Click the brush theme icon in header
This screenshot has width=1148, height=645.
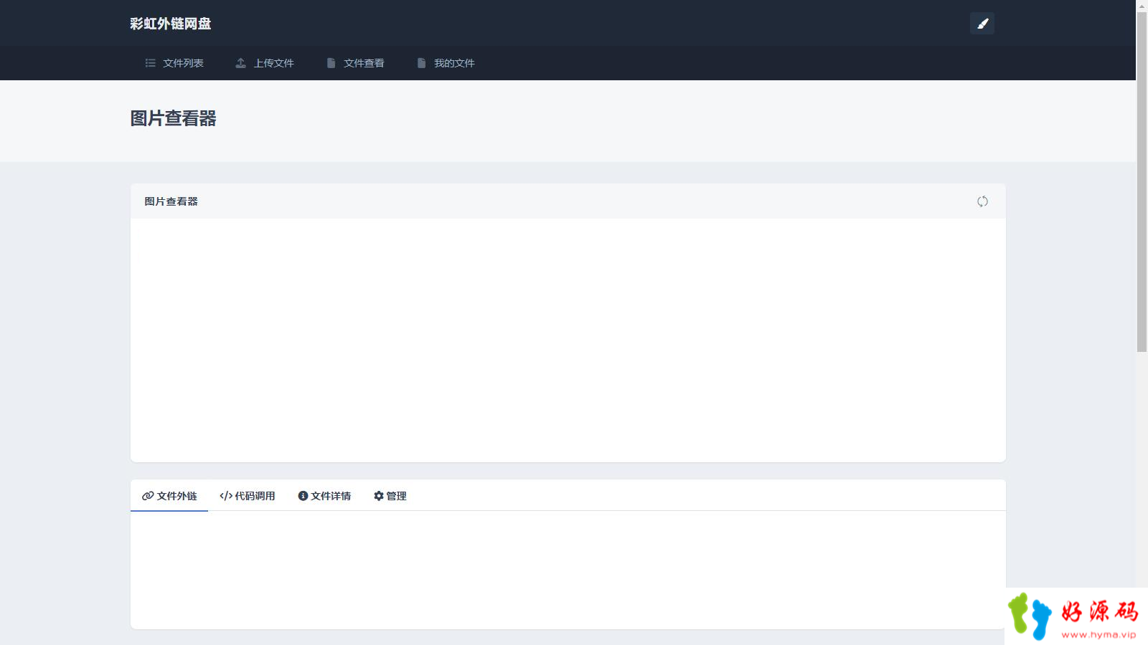pos(982,24)
